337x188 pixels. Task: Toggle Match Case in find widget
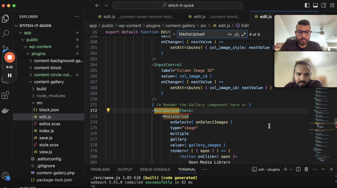[229, 34]
